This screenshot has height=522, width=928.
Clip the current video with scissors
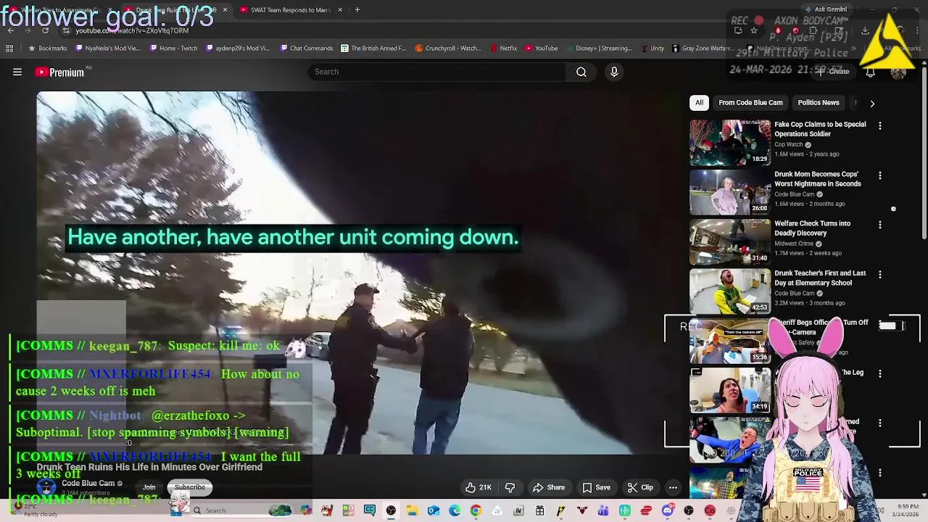pos(640,487)
